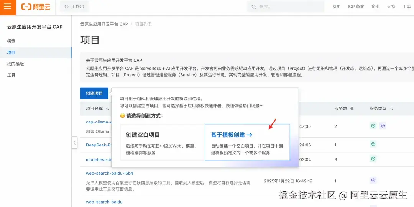Open the modeltest-de project link
414x207 pixels.
click(x=99, y=159)
